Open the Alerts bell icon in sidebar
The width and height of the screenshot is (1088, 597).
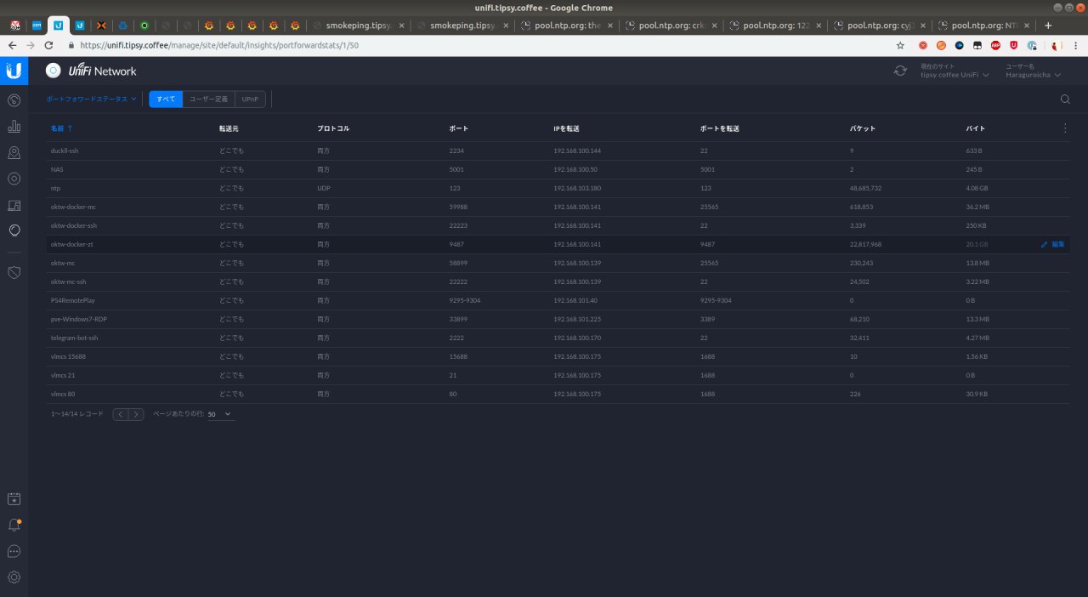tap(14, 526)
